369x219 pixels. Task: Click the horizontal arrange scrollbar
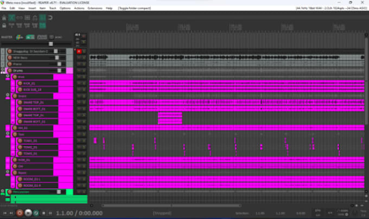172,205
